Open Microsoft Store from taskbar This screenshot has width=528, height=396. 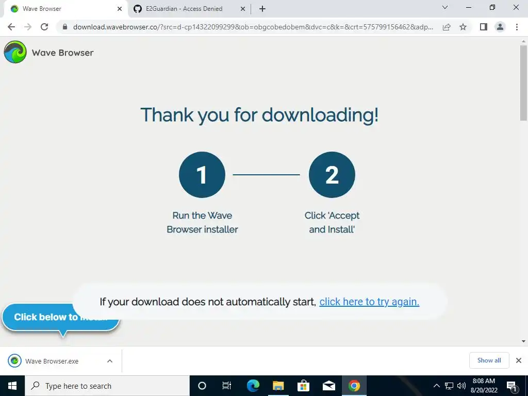(303, 386)
